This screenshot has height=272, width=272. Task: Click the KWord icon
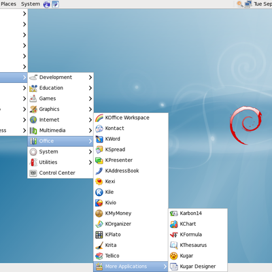point(99,139)
